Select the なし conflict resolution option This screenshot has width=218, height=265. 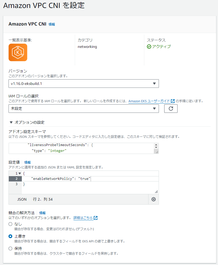10,224
